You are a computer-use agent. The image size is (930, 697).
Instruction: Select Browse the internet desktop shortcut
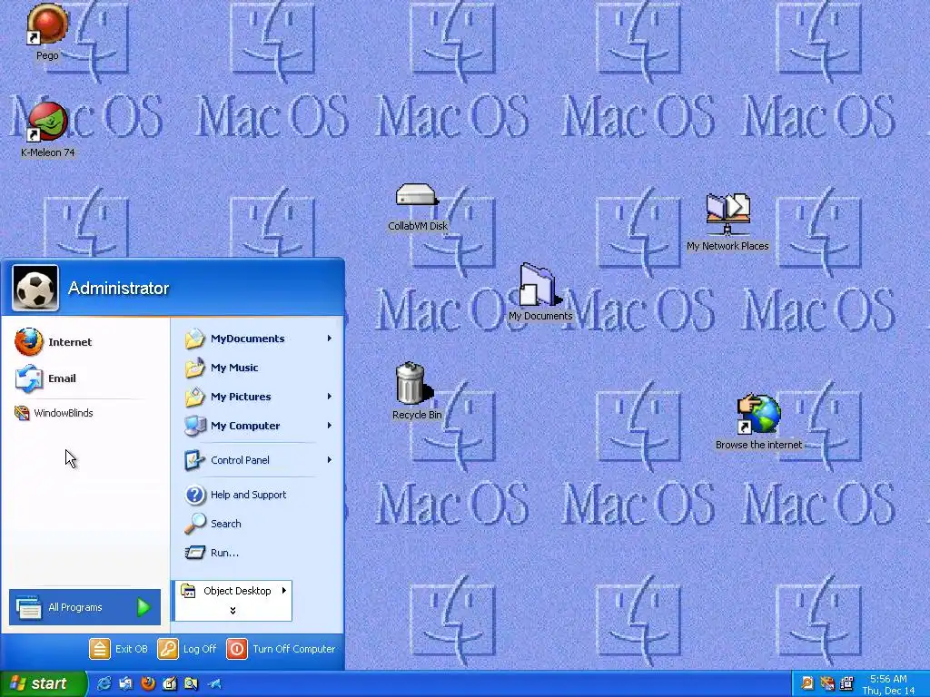point(758,414)
